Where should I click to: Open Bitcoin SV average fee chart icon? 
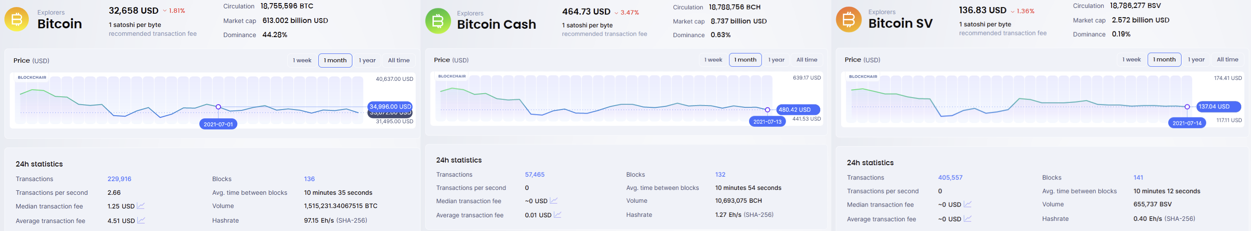967,219
